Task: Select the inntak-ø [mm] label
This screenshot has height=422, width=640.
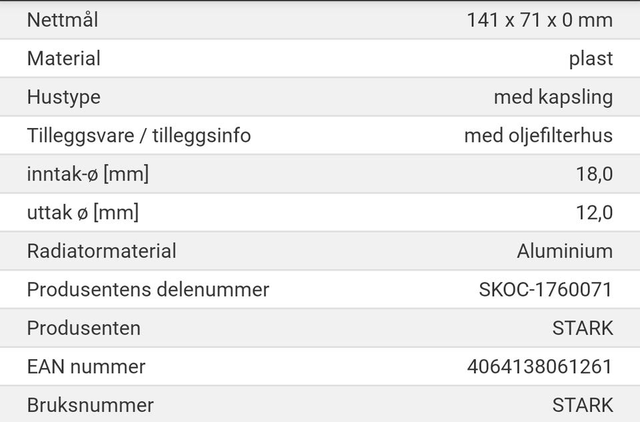Action: coord(88,174)
